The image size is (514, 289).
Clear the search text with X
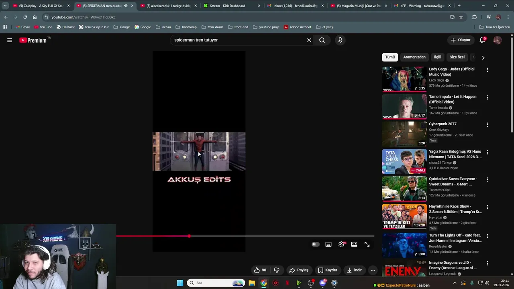coord(309,40)
